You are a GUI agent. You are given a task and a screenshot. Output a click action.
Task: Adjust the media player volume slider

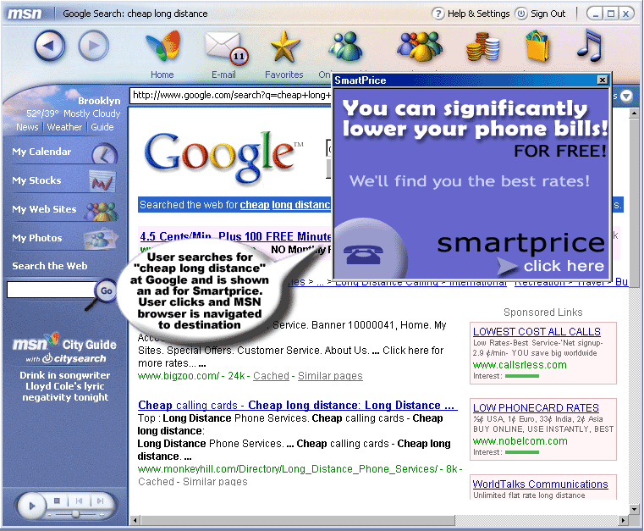pyautogui.click(x=75, y=514)
